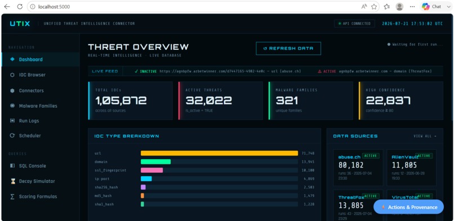Select the Malware Families stat card
454x221 pixels.
pos(311,101)
